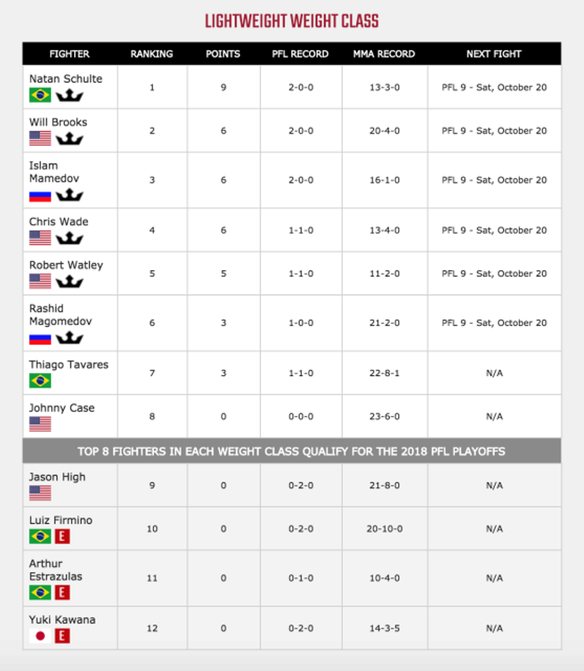Click Brazil flag under Thiago Tavares
The image size is (584, 671).
(40, 380)
